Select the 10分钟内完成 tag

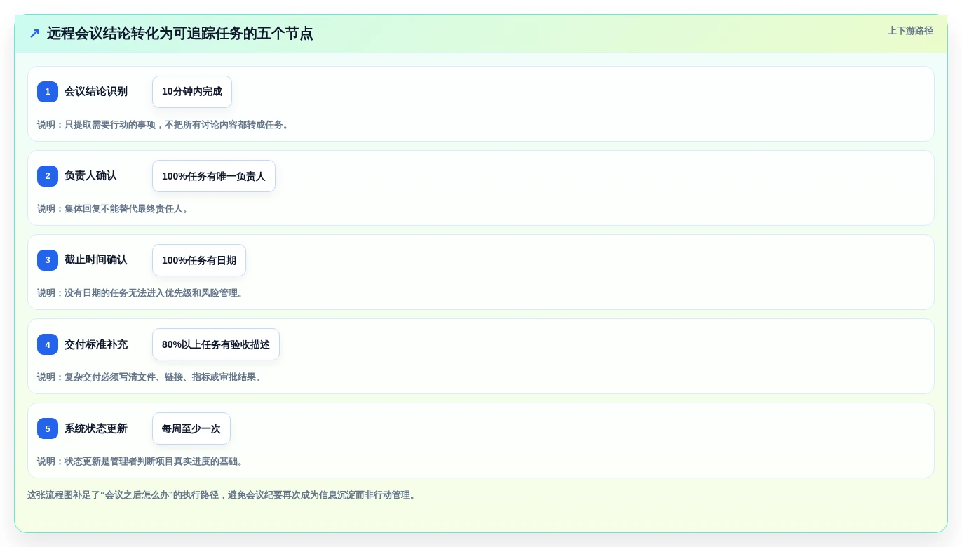(x=192, y=92)
